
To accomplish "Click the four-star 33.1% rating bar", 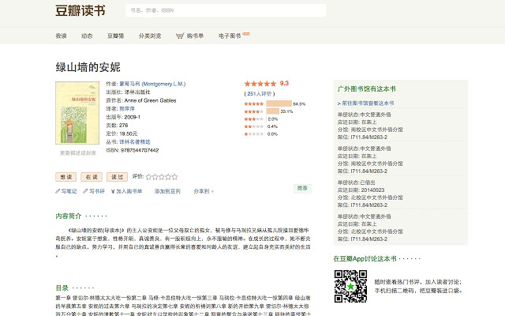I will (x=273, y=111).
